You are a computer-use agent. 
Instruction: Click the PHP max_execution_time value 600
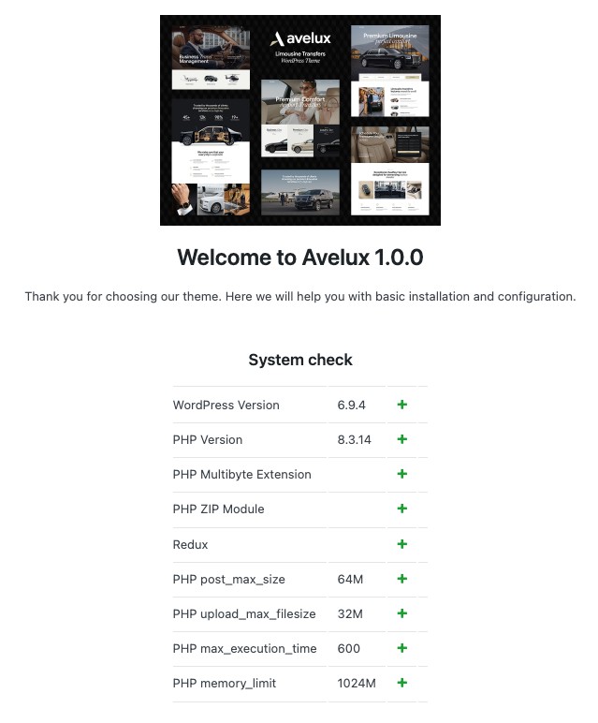[348, 648]
